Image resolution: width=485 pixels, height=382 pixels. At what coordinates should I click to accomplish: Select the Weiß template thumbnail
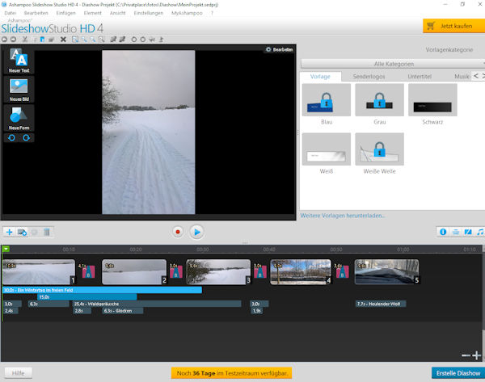[x=327, y=149]
